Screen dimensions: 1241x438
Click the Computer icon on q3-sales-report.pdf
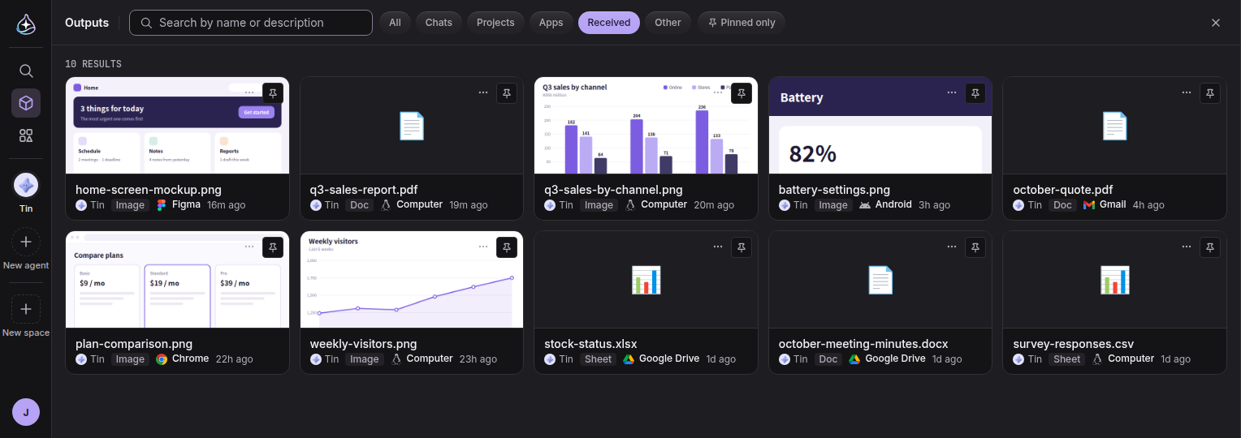(x=386, y=205)
